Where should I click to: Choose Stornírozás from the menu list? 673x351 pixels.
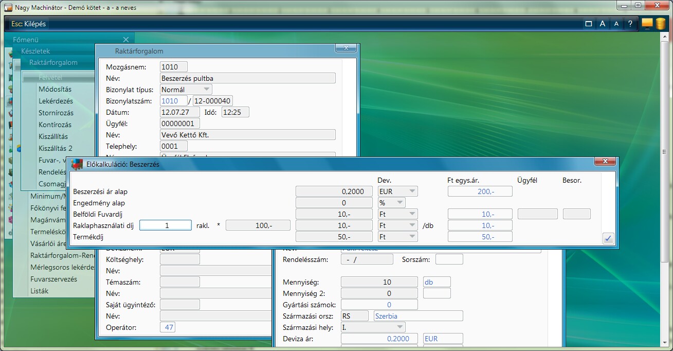click(x=56, y=113)
